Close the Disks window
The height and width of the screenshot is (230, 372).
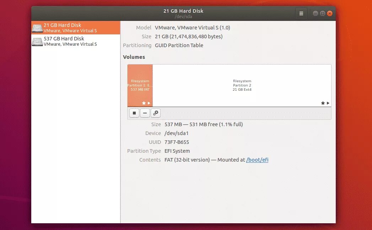[329, 13]
